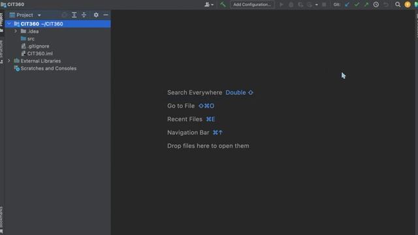Click the Run play icon
Image resolution: width=418 pixels, height=235 pixels.
coord(281,5)
